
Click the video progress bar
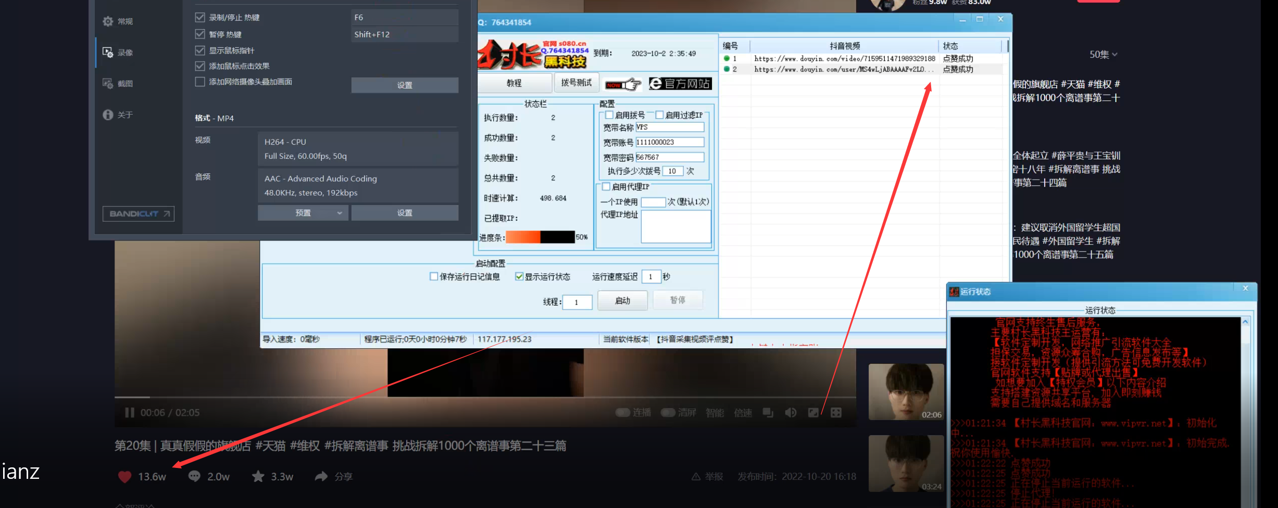pyautogui.click(x=485, y=398)
